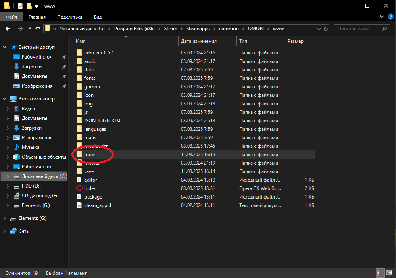The height and width of the screenshot is (278, 396).
Task: Open Объемные объекты in navigation pane
Action: coord(44,157)
